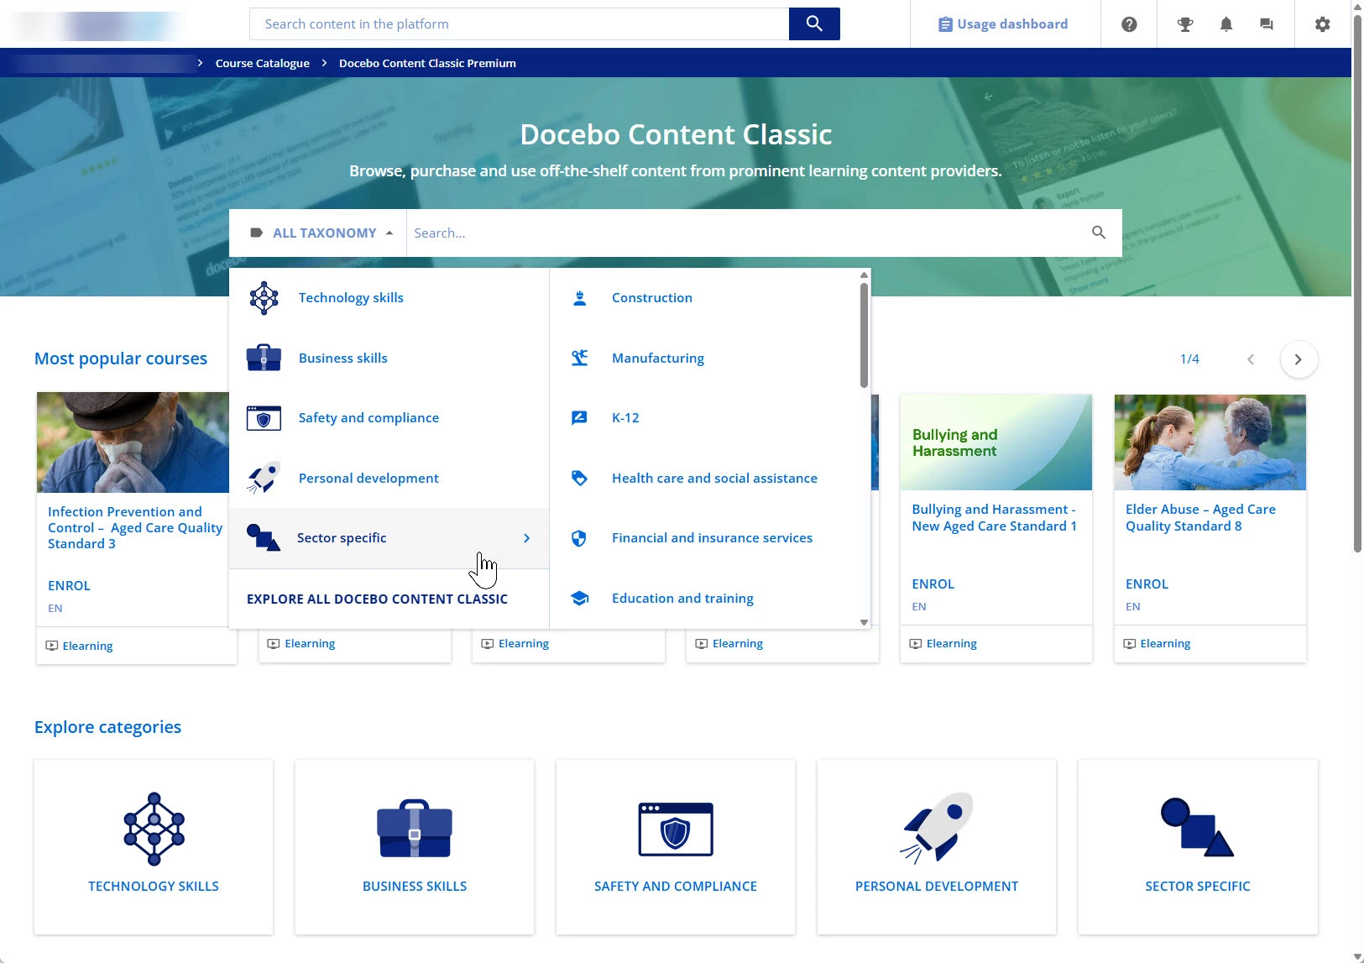The width and height of the screenshot is (1364, 963).
Task: Open the help question mark icon
Action: click(1129, 24)
